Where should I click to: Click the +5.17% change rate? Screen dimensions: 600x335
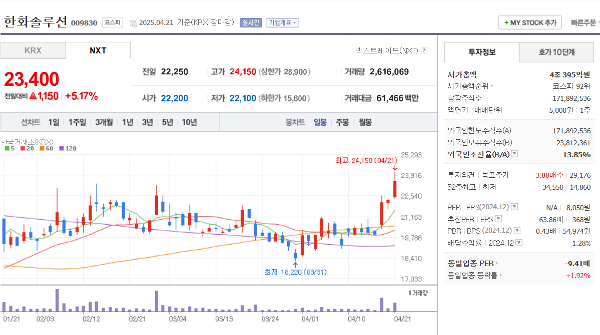pos(82,96)
